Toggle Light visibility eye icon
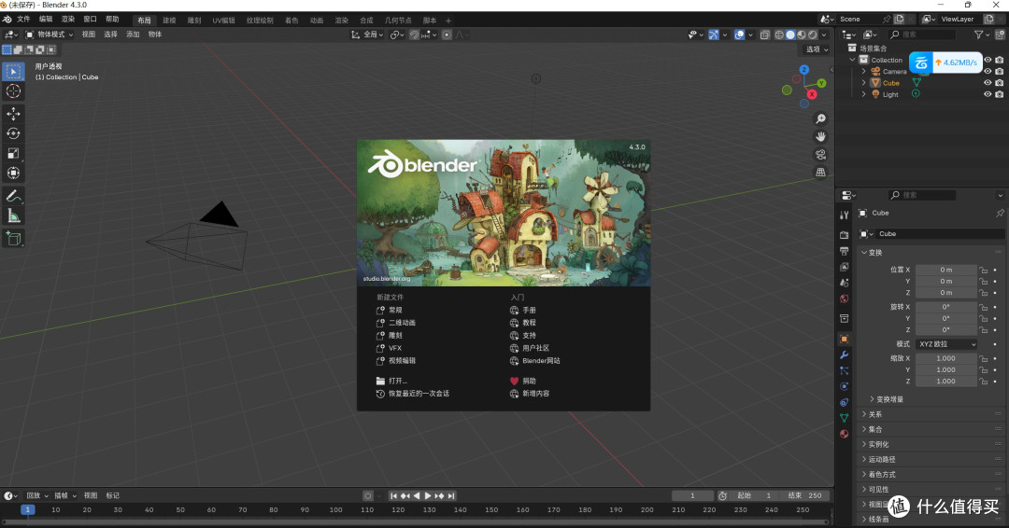This screenshot has height=528, width=1009. coord(988,94)
